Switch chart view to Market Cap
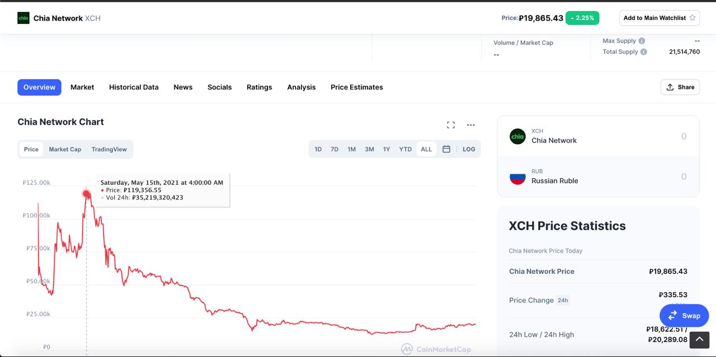The width and height of the screenshot is (716, 357). [65, 149]
